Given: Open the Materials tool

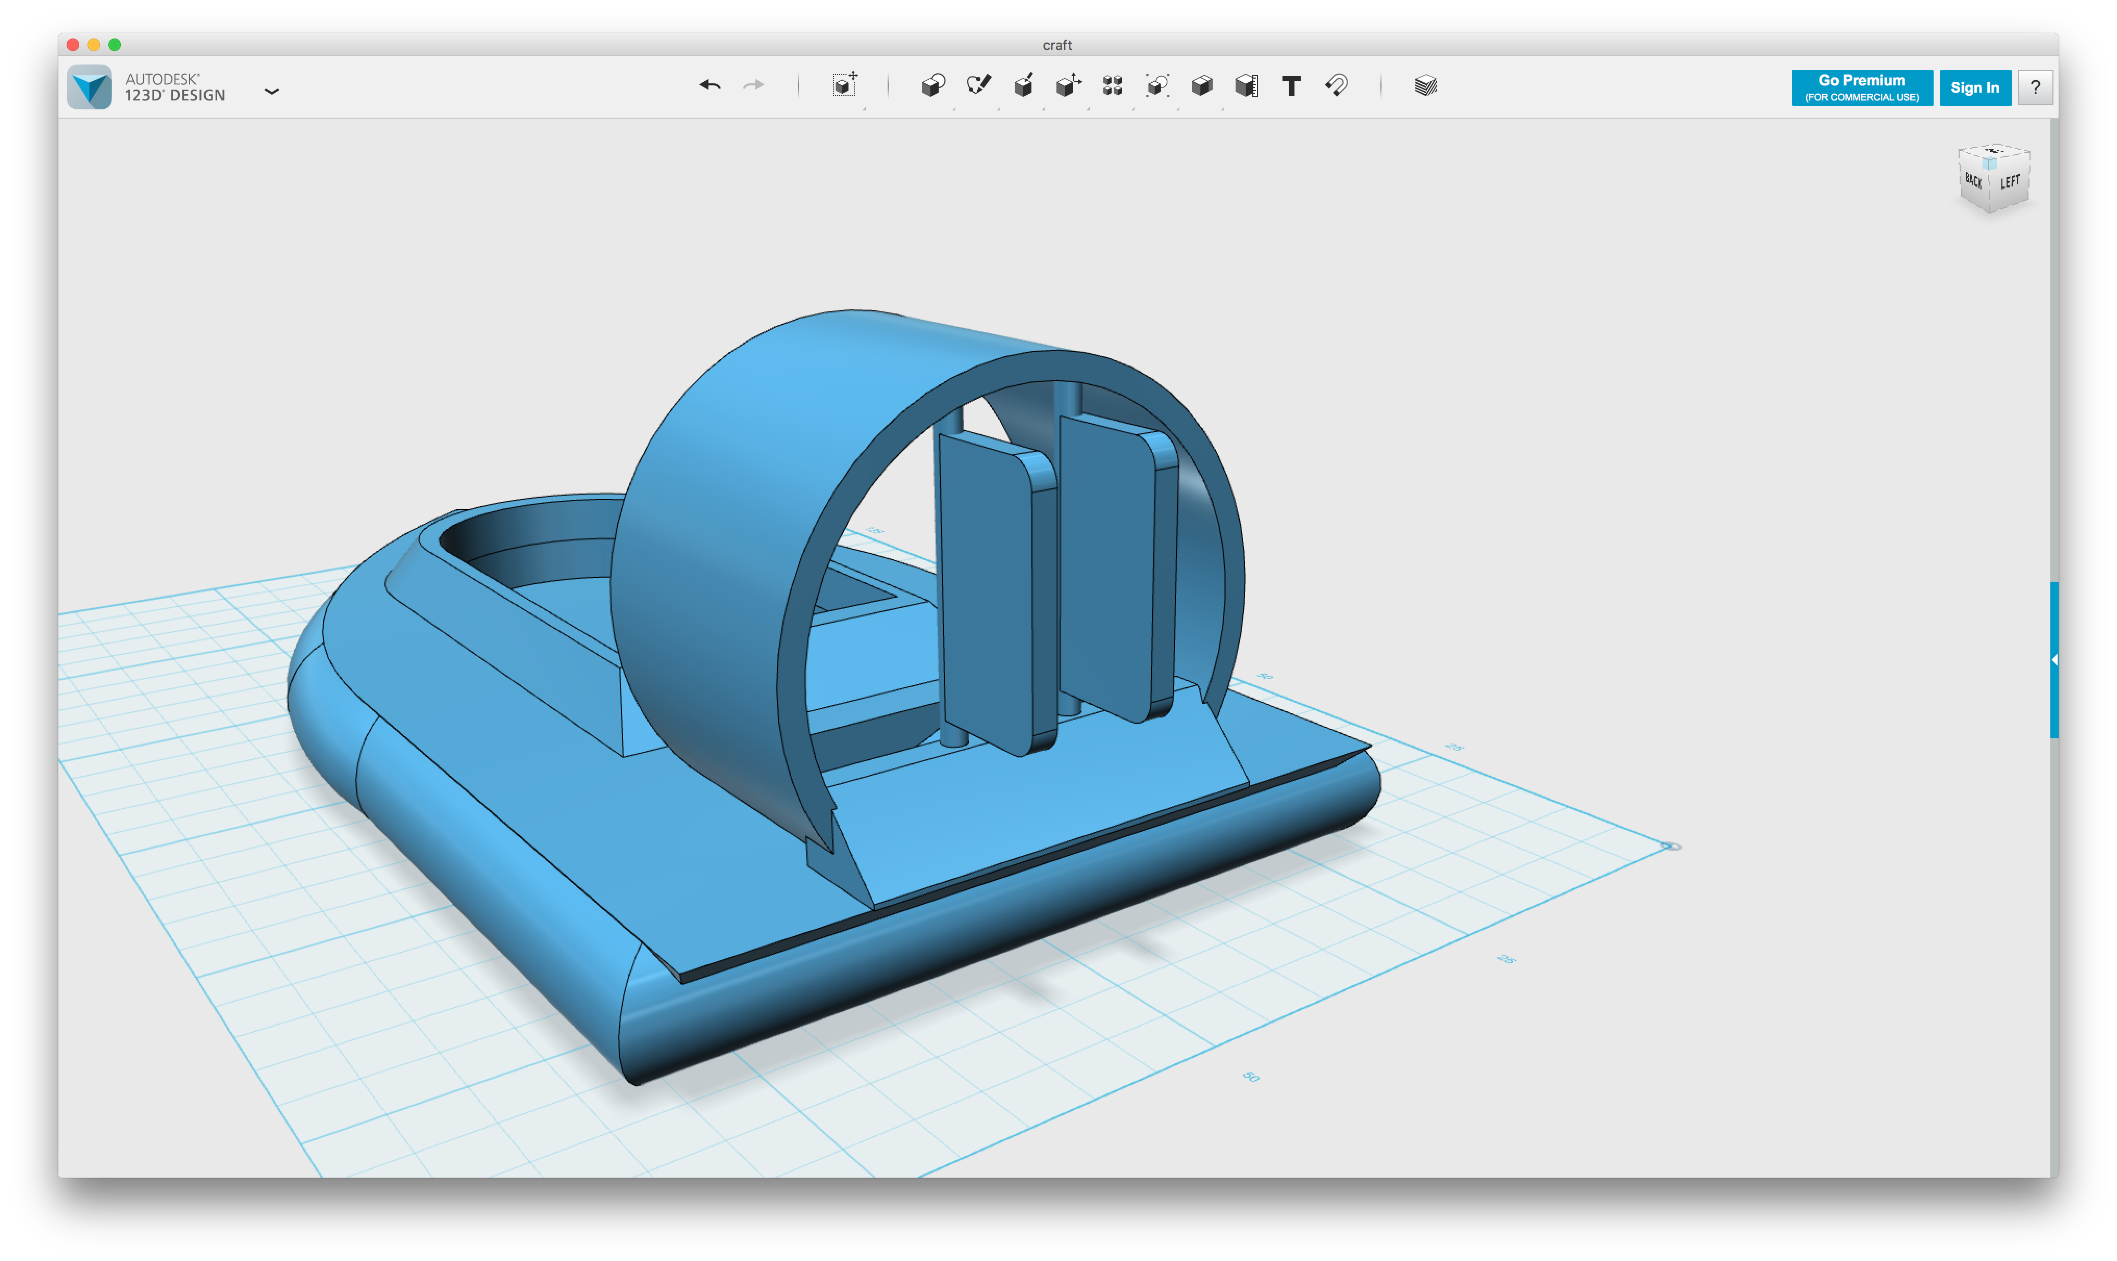Looking at the screenshot, I should 1426,86.
